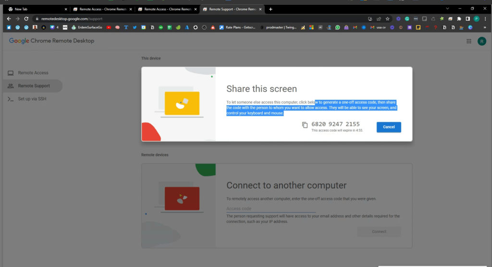492x267 pixels.
Task: Open the green extension star icon in toolbar
Action: 442,19
